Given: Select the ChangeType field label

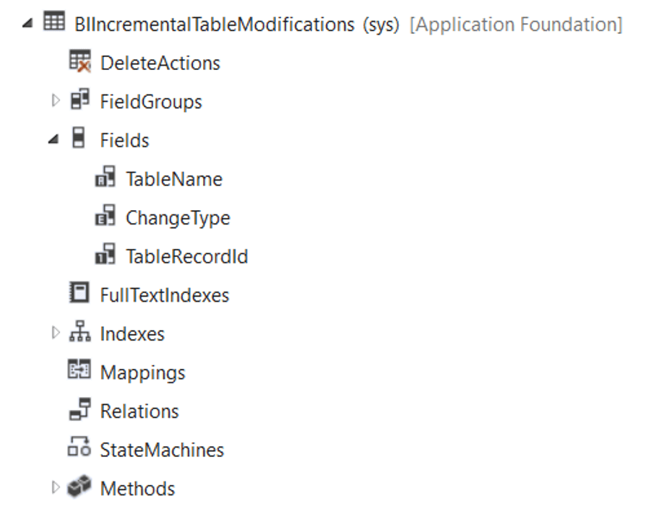Looking at the screenshot, I should coord(178,217).
